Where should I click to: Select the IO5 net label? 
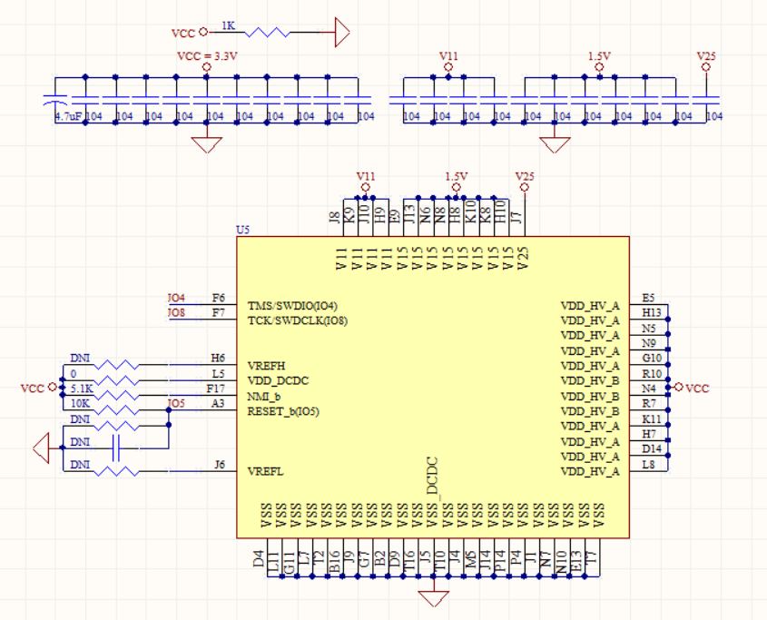coord(176,403)
